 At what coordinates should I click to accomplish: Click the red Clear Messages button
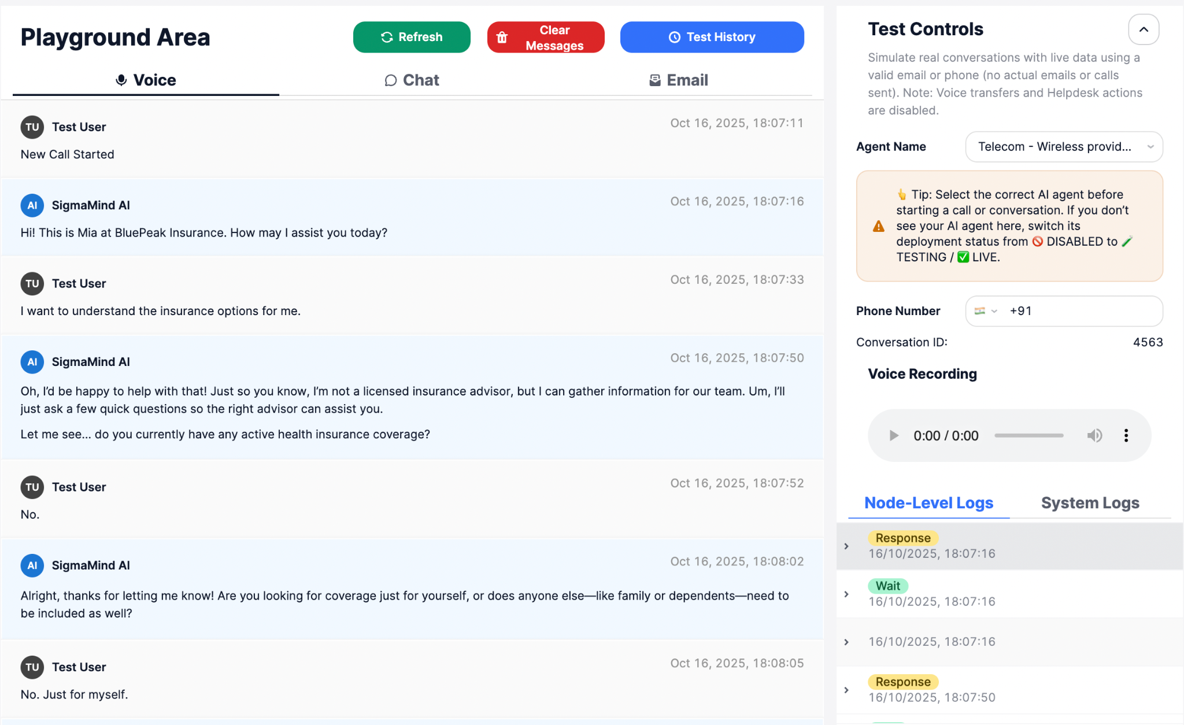[x=545, y=38]
